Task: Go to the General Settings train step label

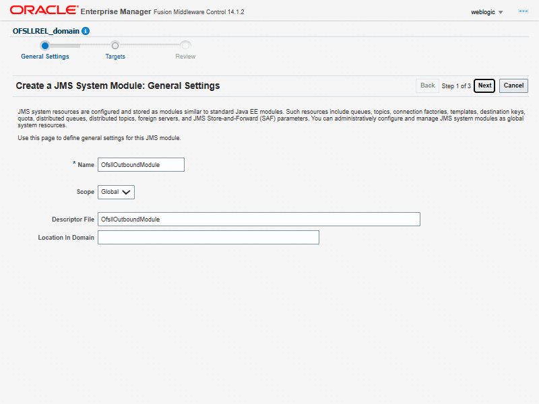Action: [45, 57]
